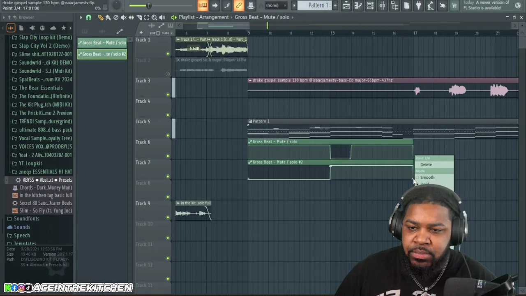The height and width of the screenshot is (296, 526).
Task: Click the Gross Beat - Mute / solo breadcrumb
Action: click(262, 17)
